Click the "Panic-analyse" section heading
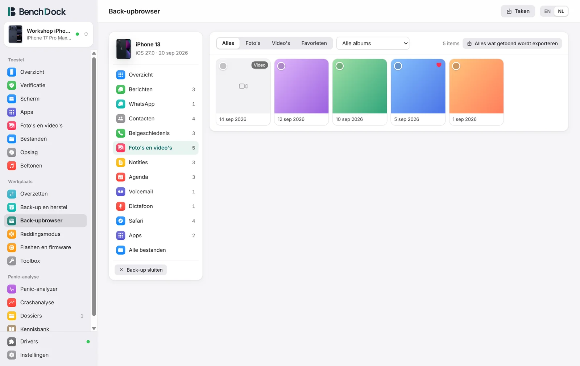Viewport: 580px width, 366px height. coord(24,277)
